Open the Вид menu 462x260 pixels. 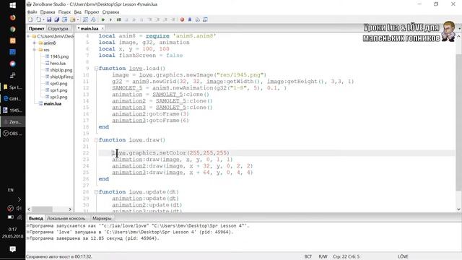click(77, 12)
